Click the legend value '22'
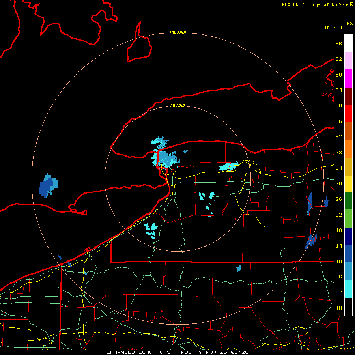This screenshot has height=355, width=355. 339,215
